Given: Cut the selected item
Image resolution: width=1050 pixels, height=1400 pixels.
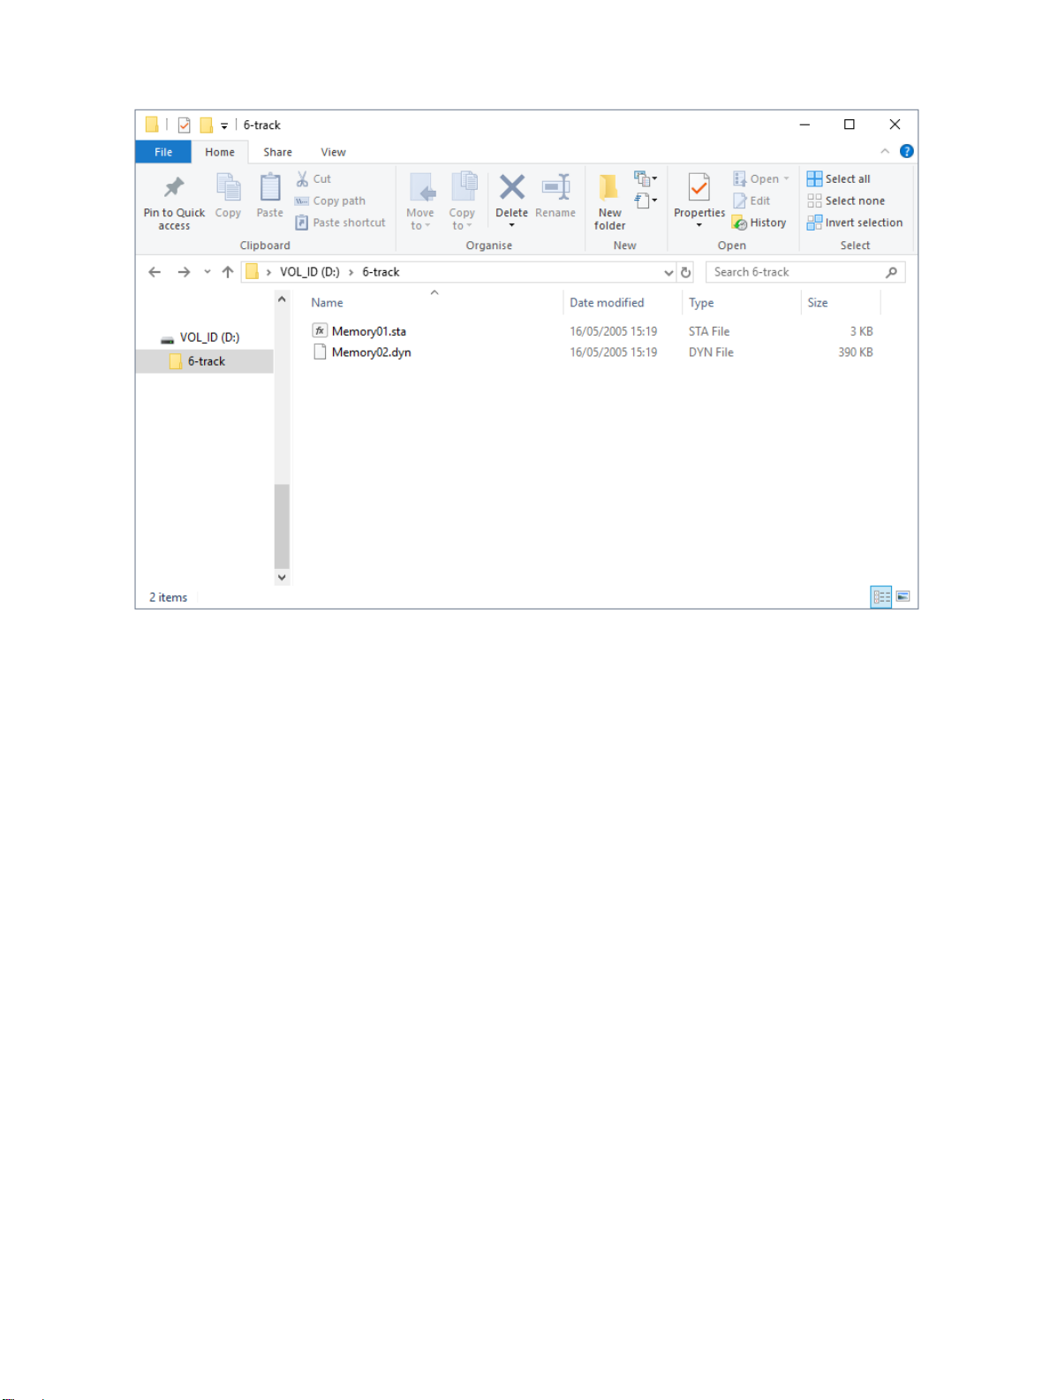Looking at the screenshot, I should click(313, 178).
